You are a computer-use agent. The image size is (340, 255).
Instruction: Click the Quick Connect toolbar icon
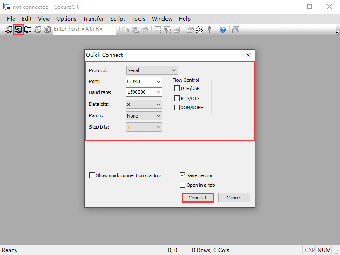click(x=18, y=30)
